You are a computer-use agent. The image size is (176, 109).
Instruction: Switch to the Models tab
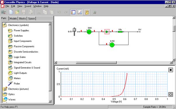tap(13, 19)
